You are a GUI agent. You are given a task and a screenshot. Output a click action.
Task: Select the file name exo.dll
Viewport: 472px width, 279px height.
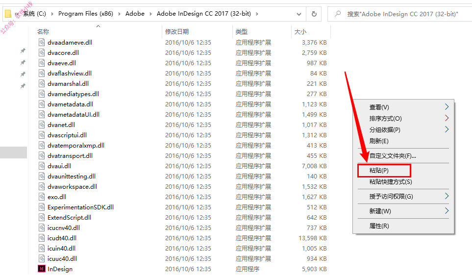(x=57, y=197)
